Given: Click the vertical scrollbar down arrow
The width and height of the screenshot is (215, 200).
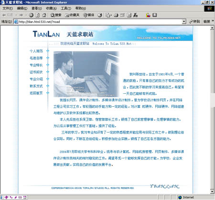Looking at the screenshot, I should point(212,191).
